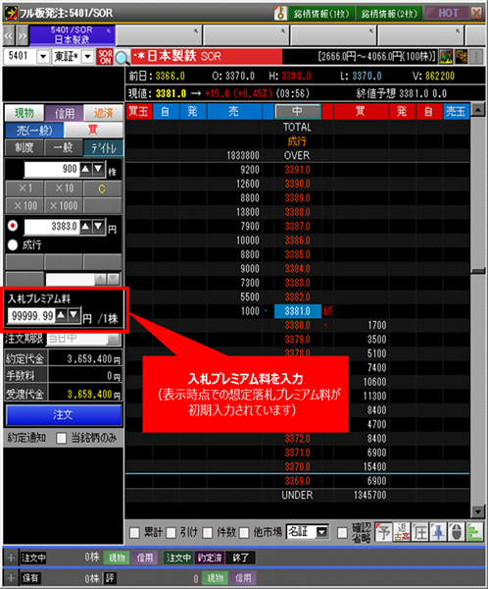Enable the 当銘柄のみ checkbox
The width and height of the screenshot is (488, 589).
(x=61, y=438)
